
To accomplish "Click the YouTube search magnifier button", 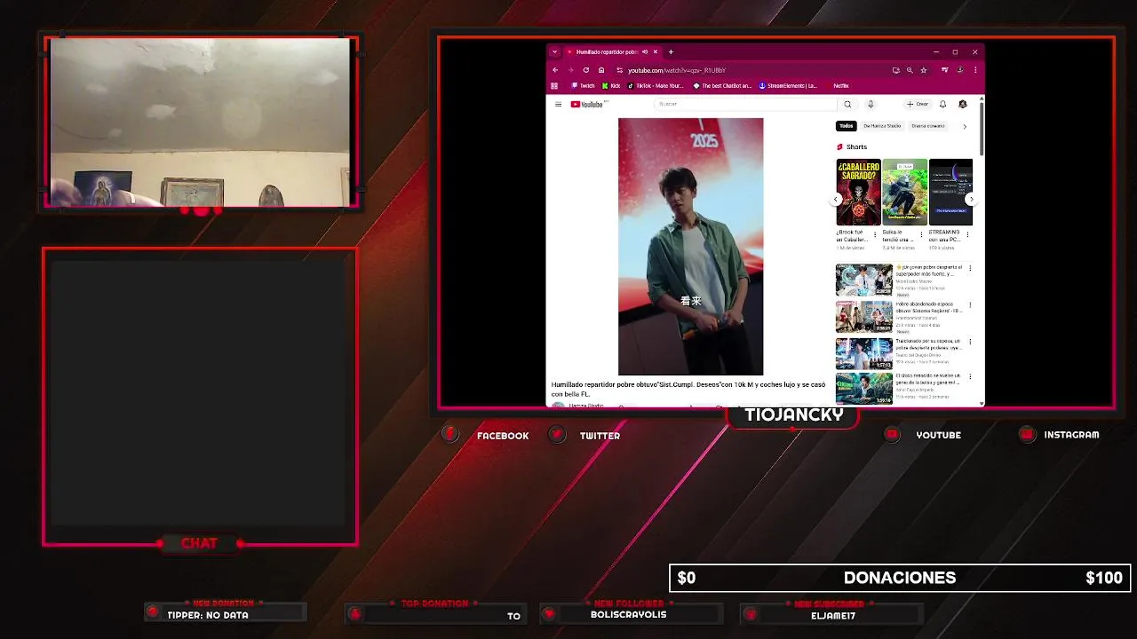I will tap(847, 104).
